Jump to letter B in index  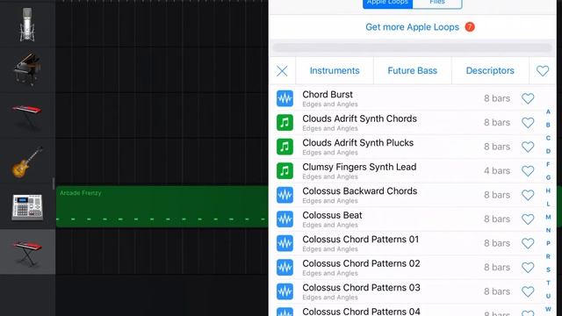(548, 125)
